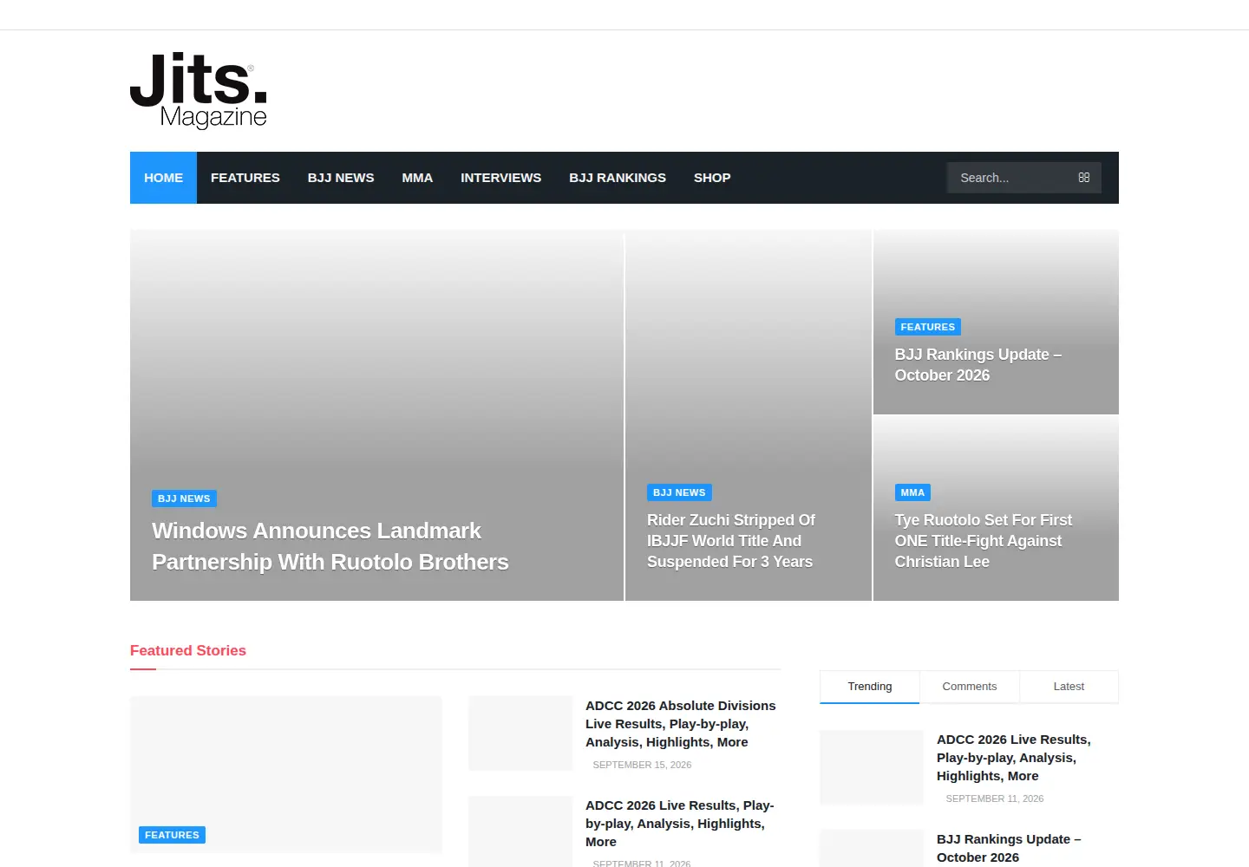This screenshot has width=1249, height=867.
Task: Open the large featured story thumbnail
Action: 286,774
